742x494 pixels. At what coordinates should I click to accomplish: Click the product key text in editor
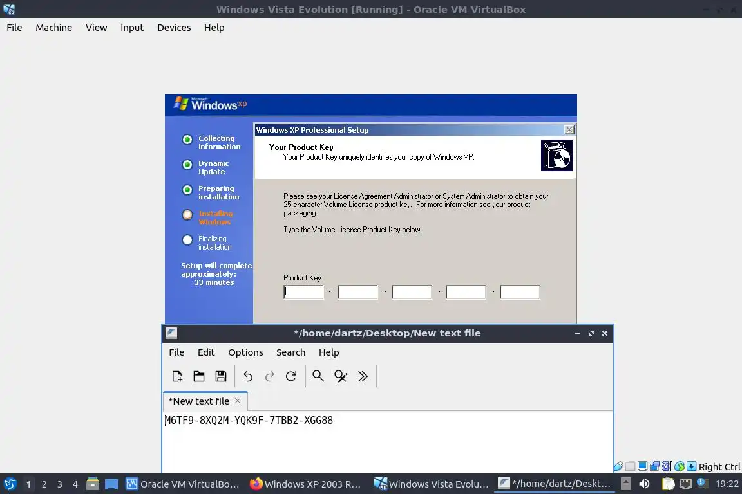(x=249, y=420)
